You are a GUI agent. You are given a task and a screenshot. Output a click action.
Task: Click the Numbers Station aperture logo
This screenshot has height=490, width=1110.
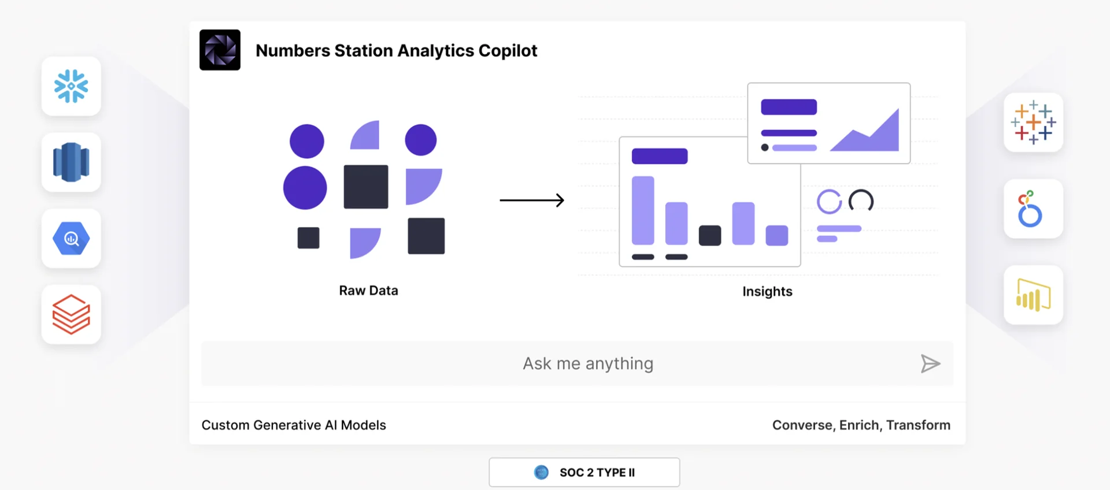coord(220,50)
